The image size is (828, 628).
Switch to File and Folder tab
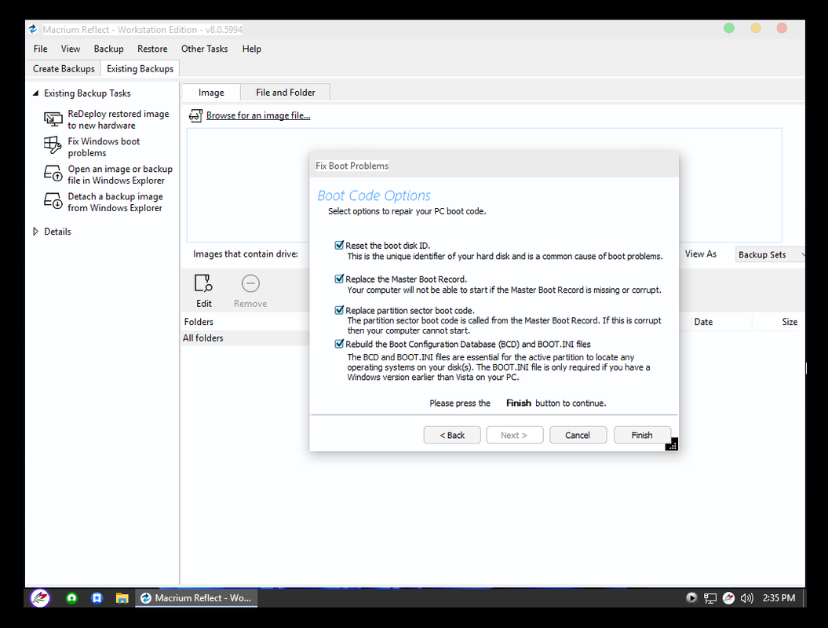pyautogui.click(x=285, y=93)
